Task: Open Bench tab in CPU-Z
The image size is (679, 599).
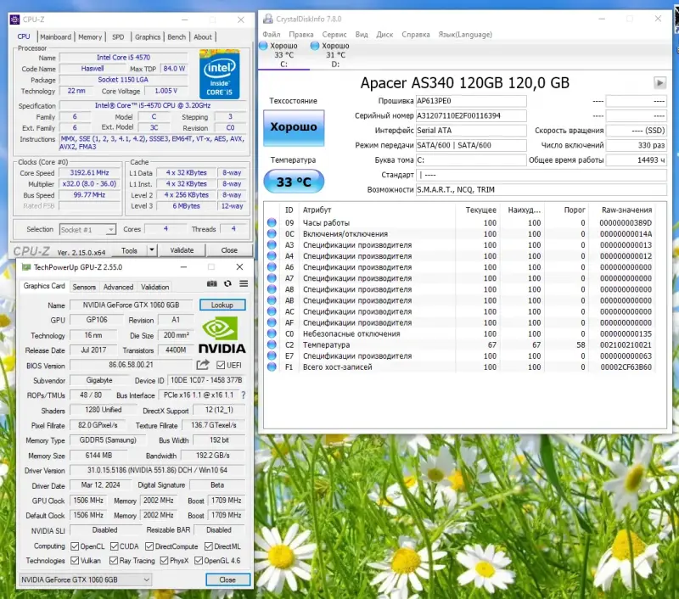Action: (177, 36)
